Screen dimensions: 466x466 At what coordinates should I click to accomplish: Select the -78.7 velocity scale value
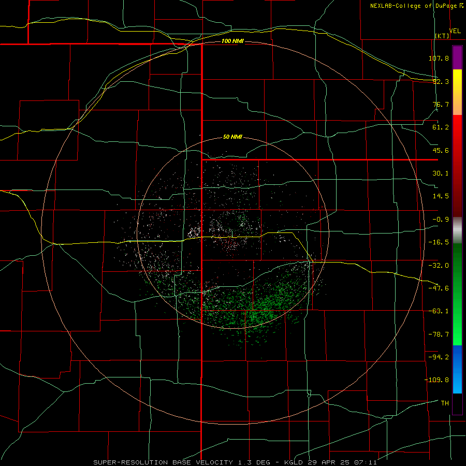coord(439,334)
